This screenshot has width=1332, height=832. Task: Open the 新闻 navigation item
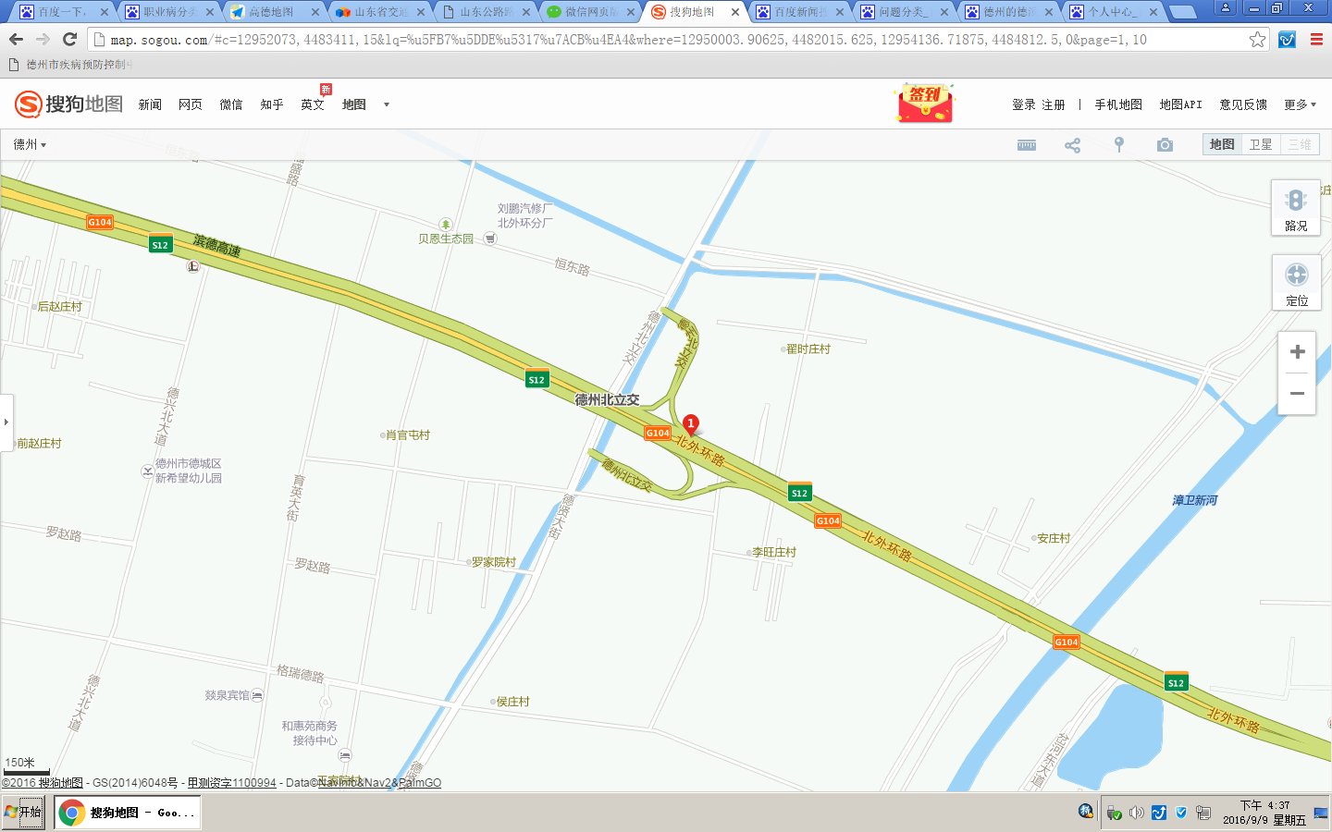150,104
